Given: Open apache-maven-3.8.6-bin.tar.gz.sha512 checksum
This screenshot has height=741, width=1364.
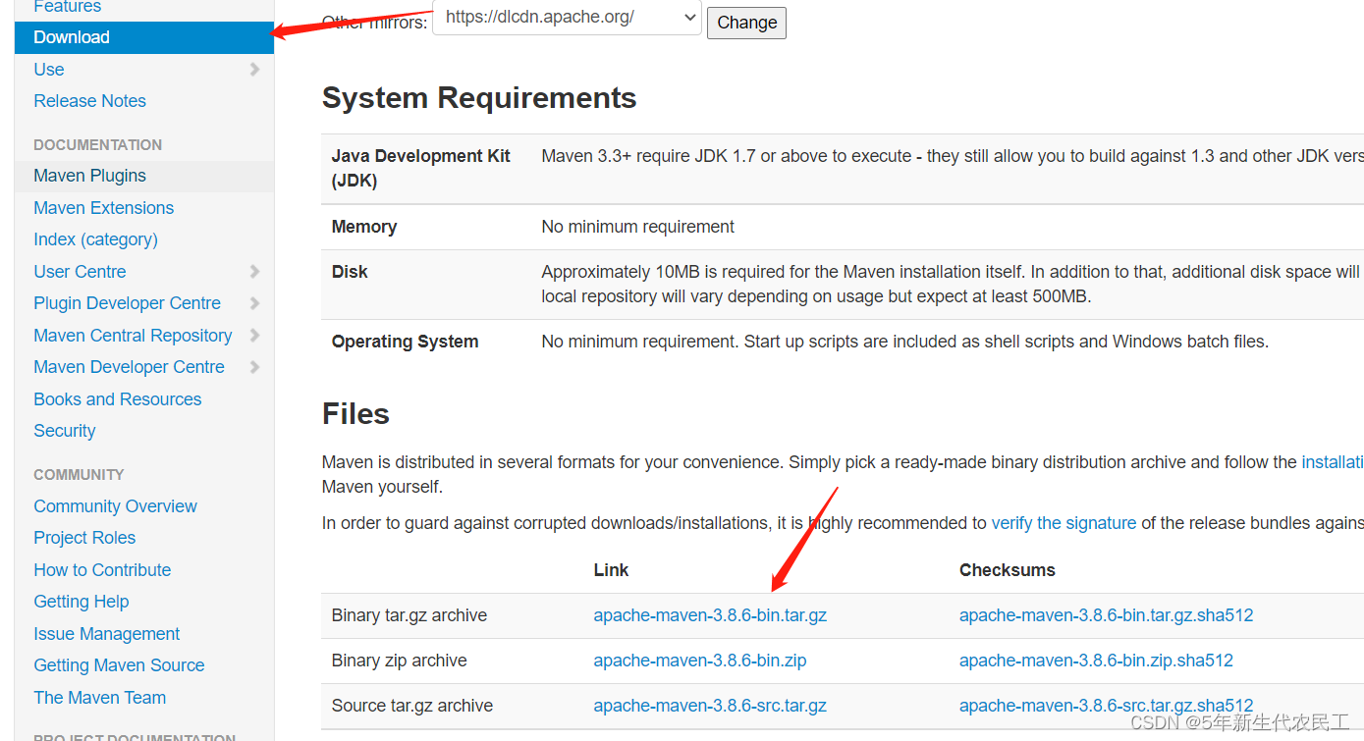Looking at the screenshot, I should 1106,615.
